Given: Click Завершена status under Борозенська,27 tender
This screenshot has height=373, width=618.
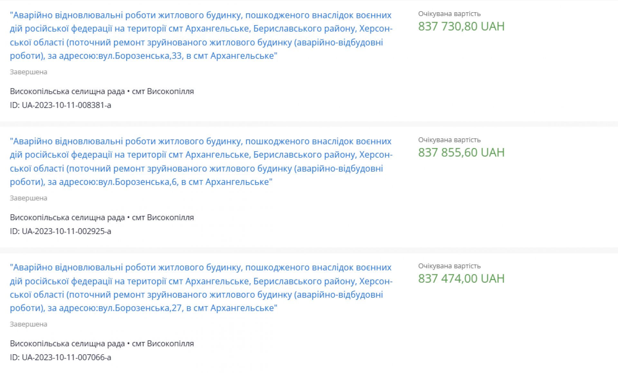Looking at the screenshot, I should coord(28,324).
